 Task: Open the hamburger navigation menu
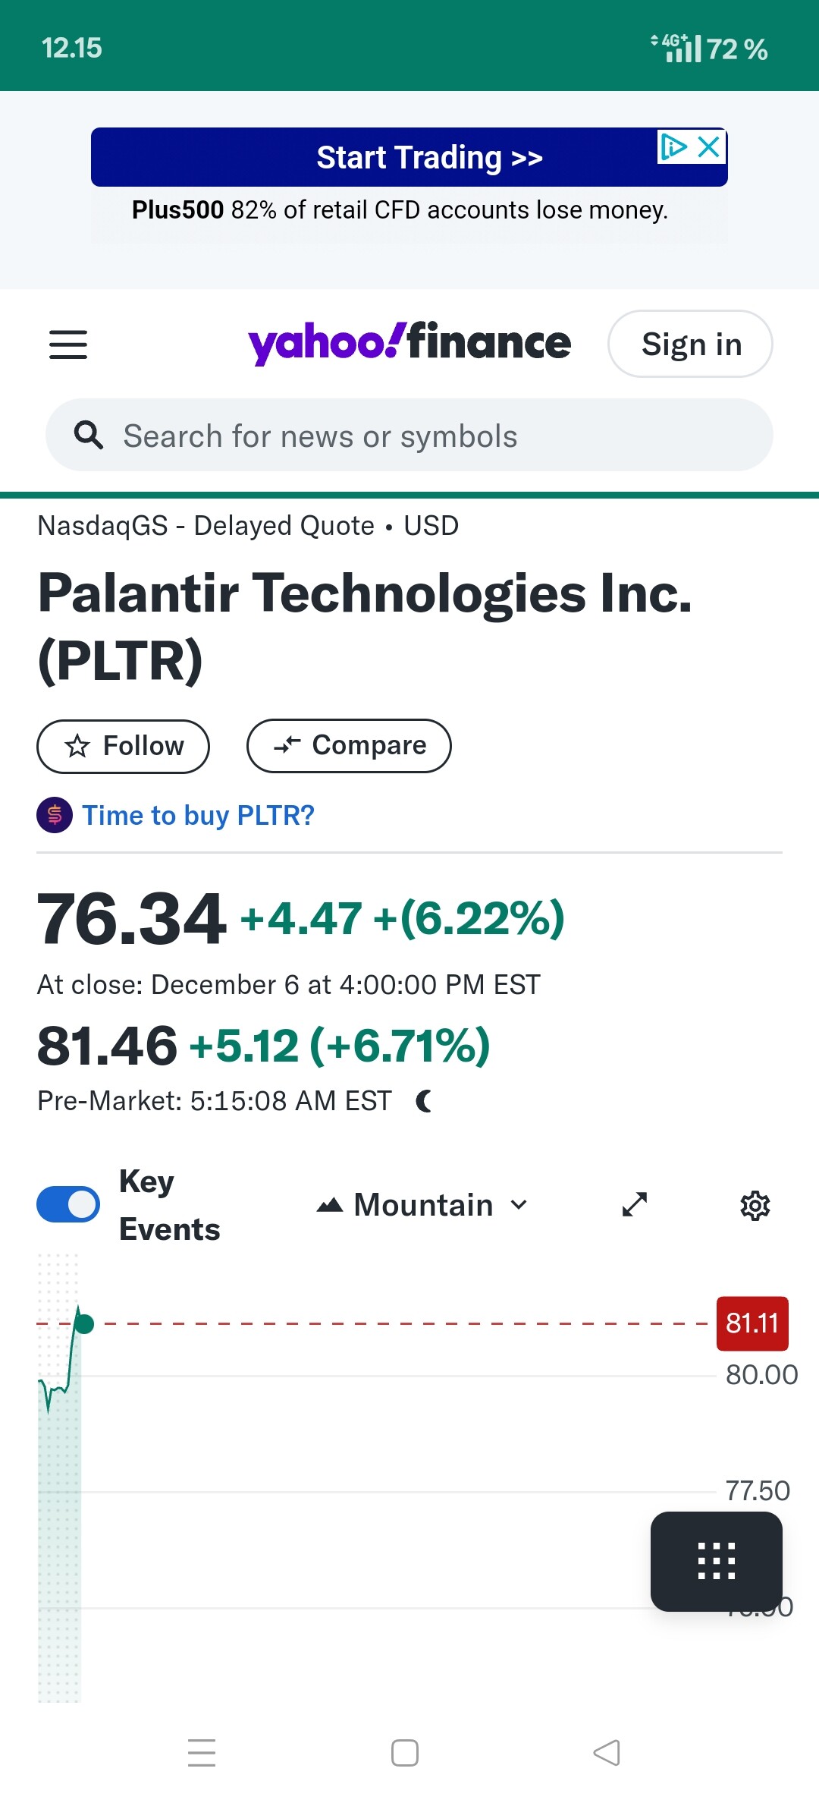pos(68,345)
